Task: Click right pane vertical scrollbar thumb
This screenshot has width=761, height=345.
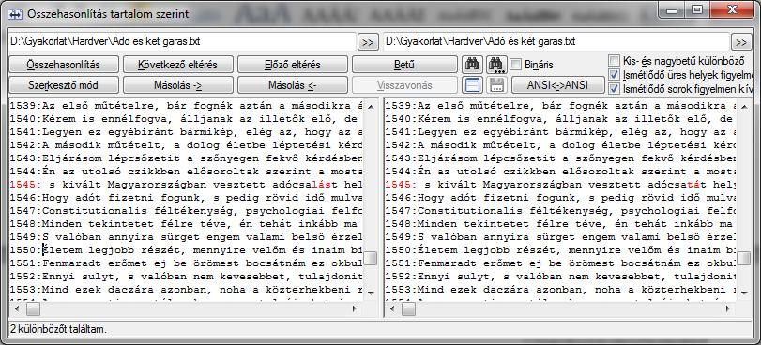Action: [x=743, y=258]
